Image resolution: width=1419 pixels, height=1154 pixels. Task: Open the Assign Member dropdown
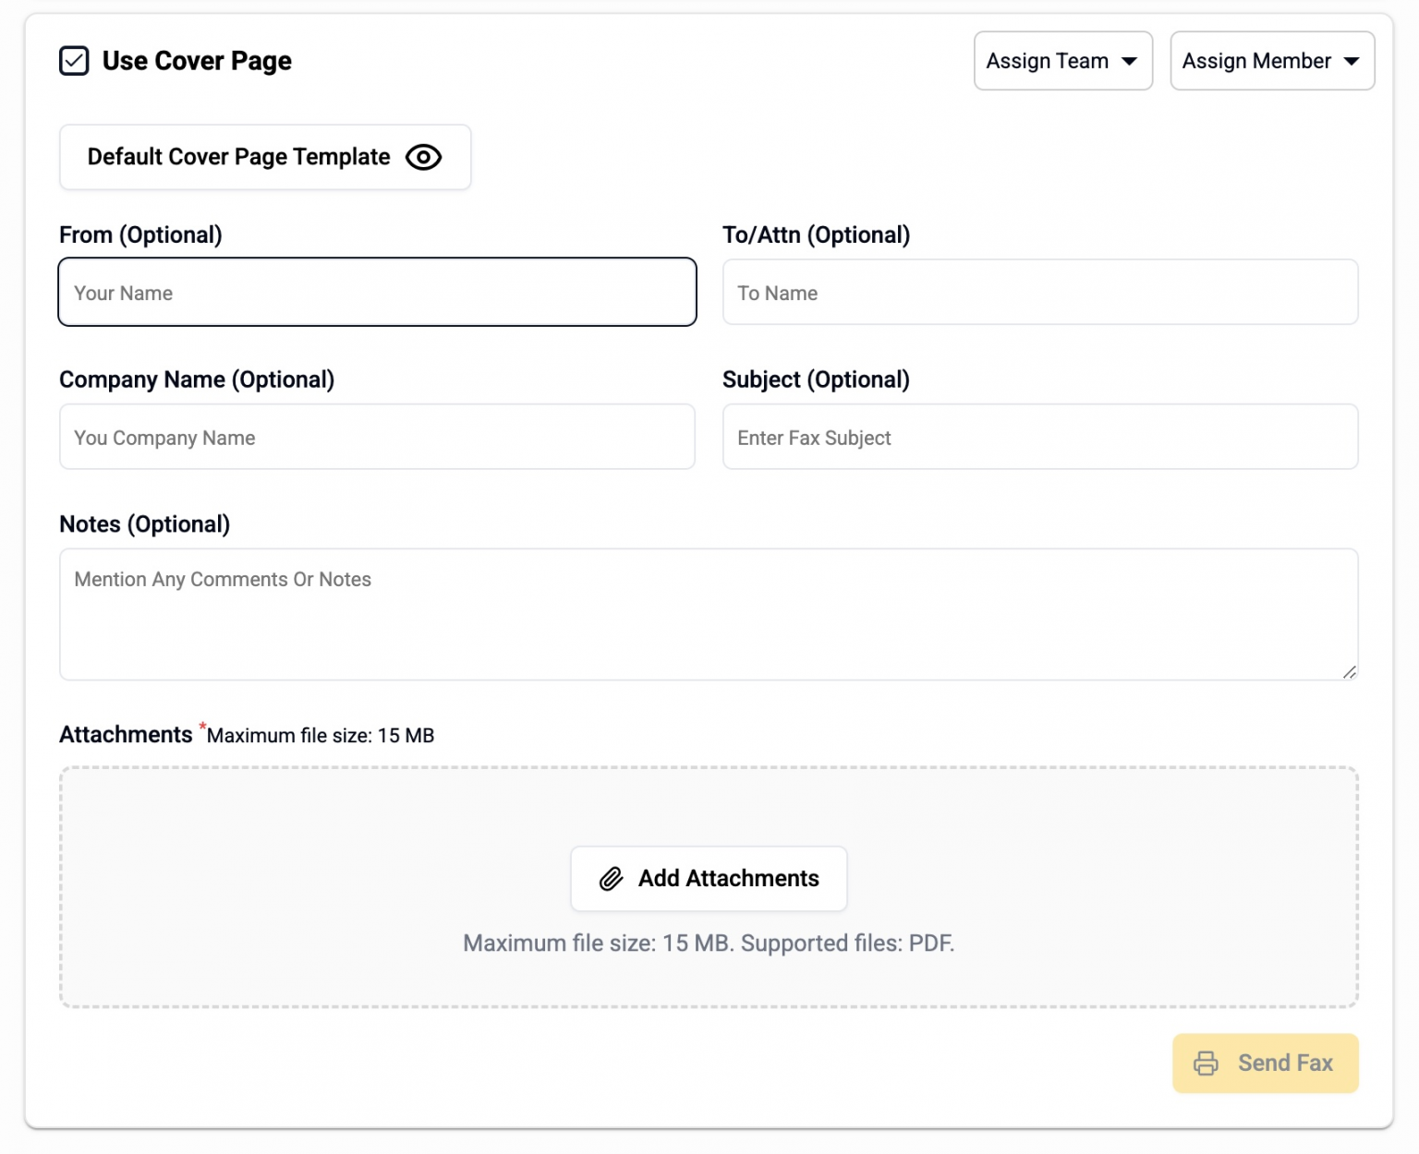(1272, 61)
